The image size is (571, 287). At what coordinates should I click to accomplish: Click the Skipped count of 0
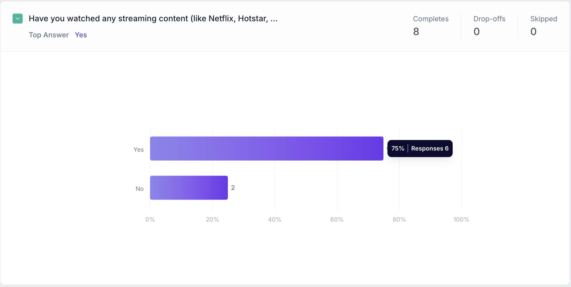(x=533, y=32)
